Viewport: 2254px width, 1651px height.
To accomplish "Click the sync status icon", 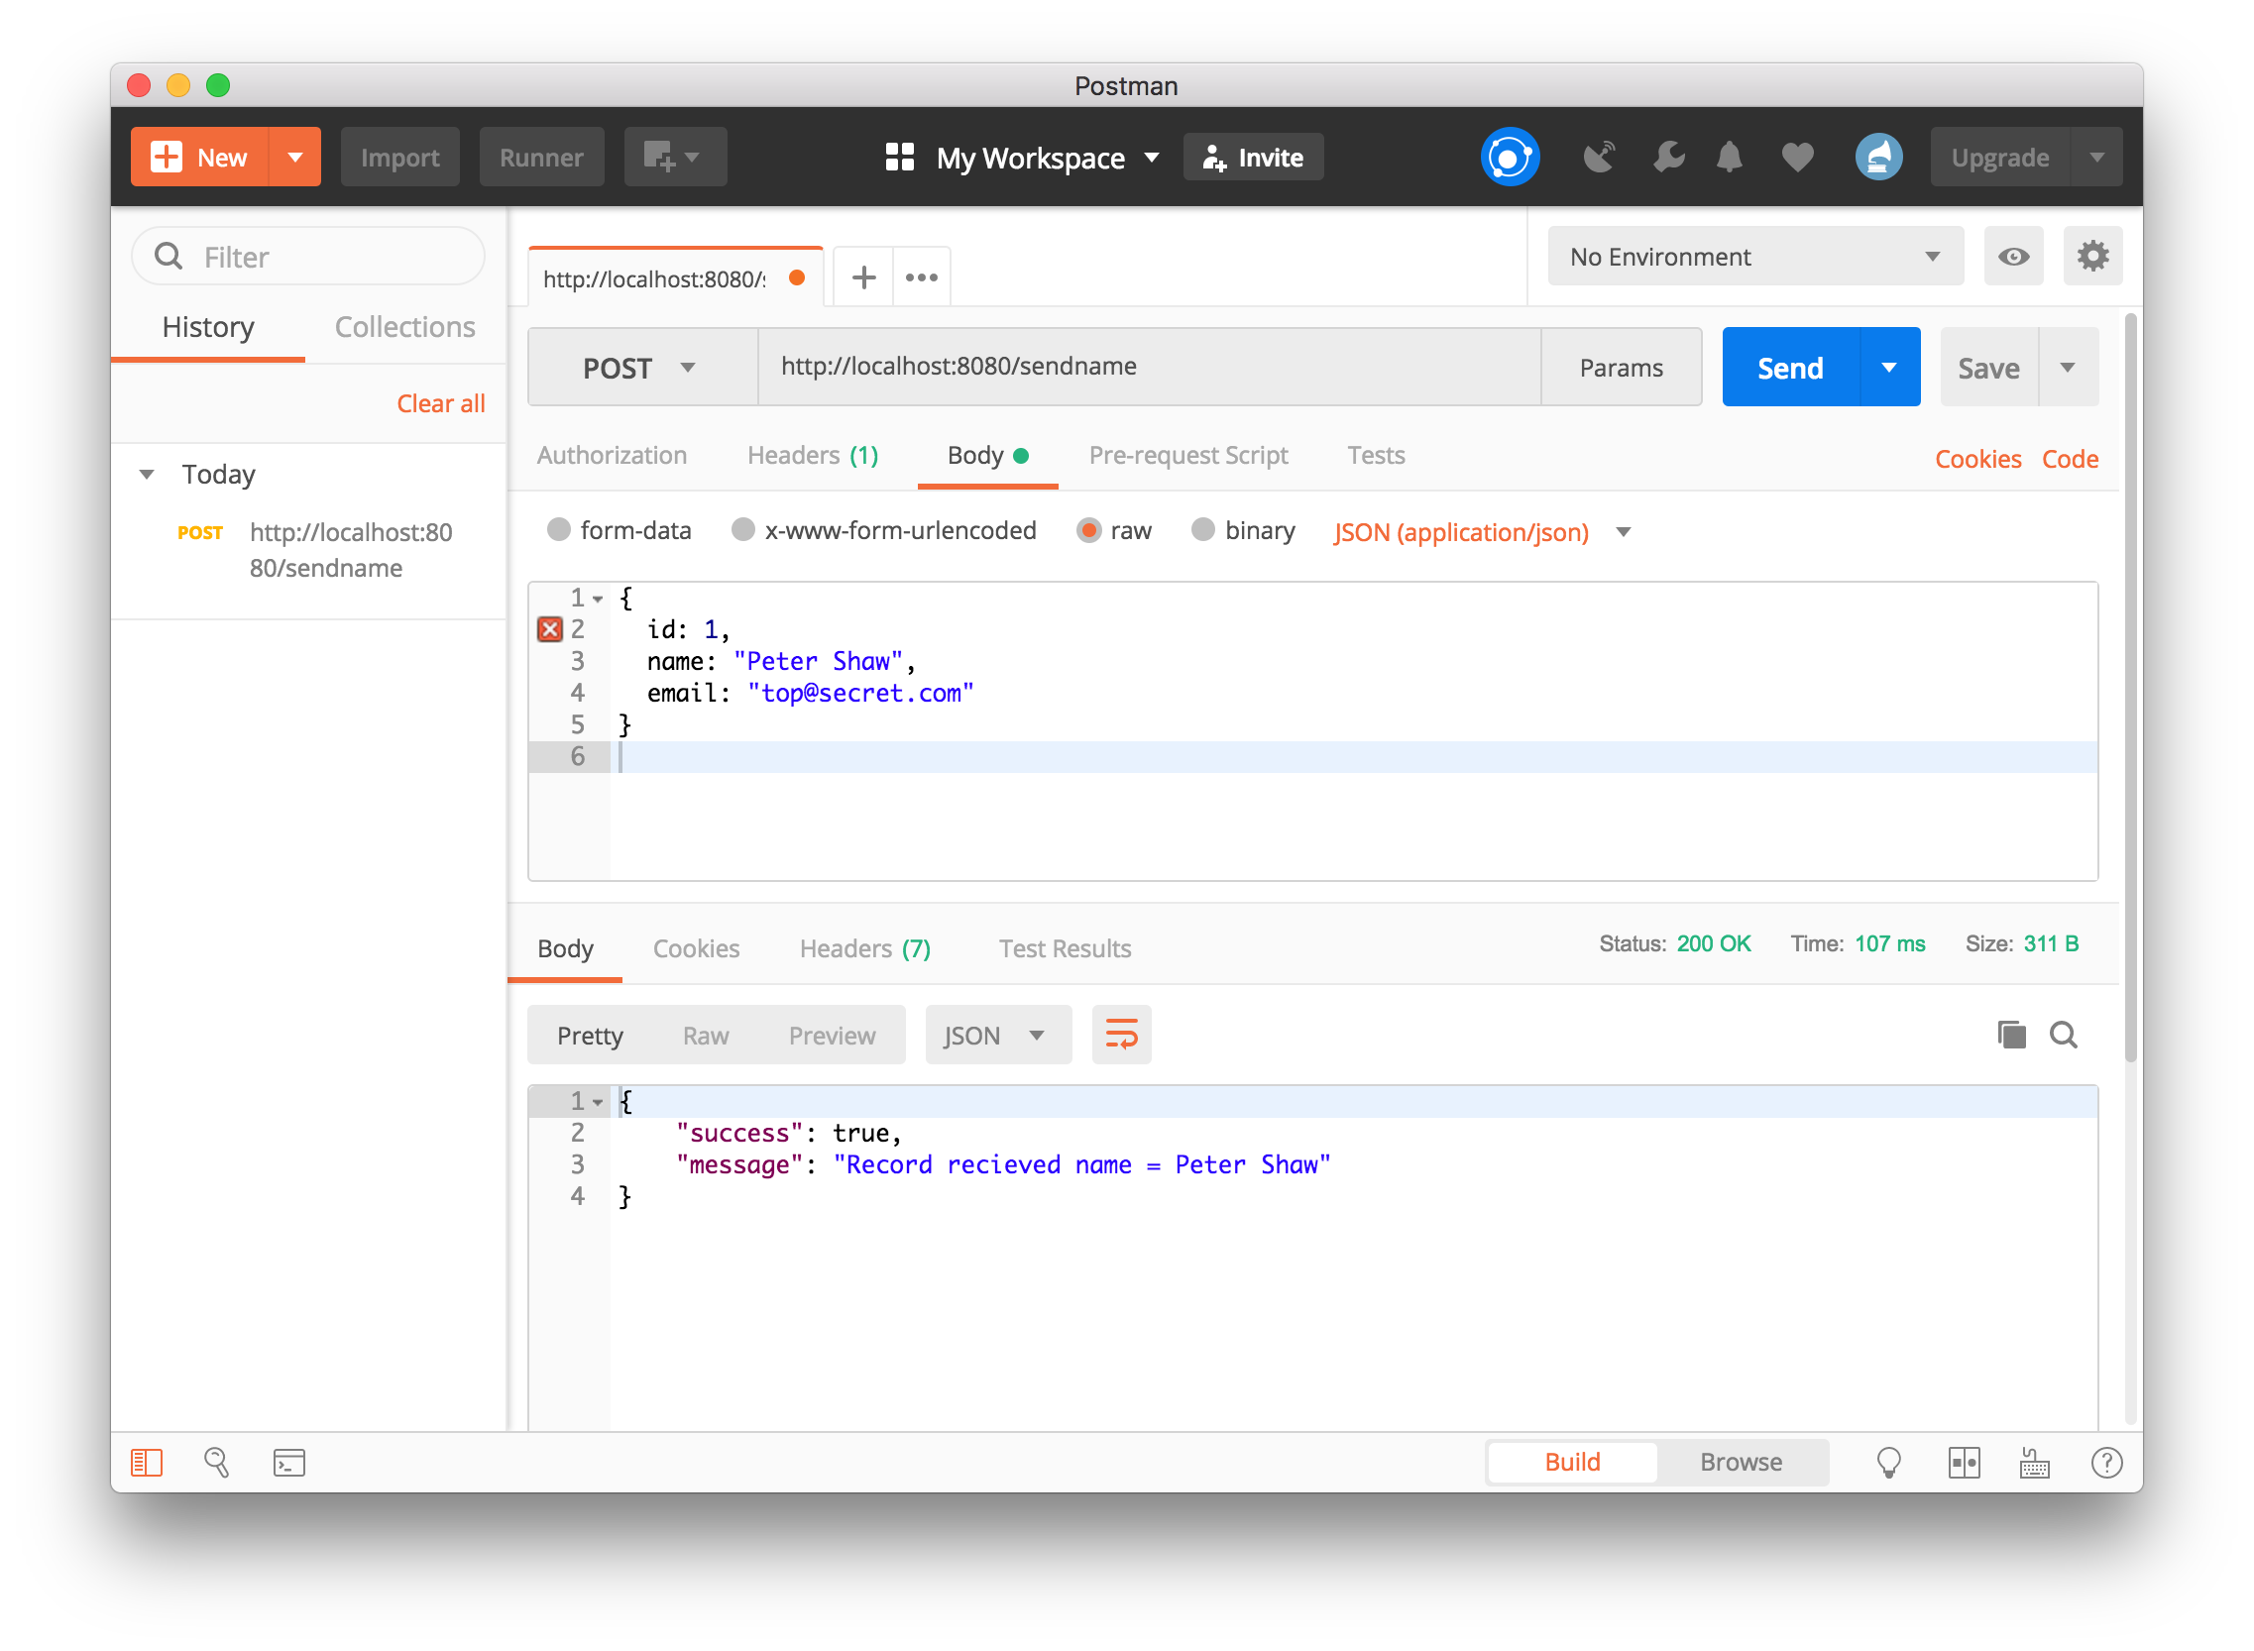I will point(1509,157).
